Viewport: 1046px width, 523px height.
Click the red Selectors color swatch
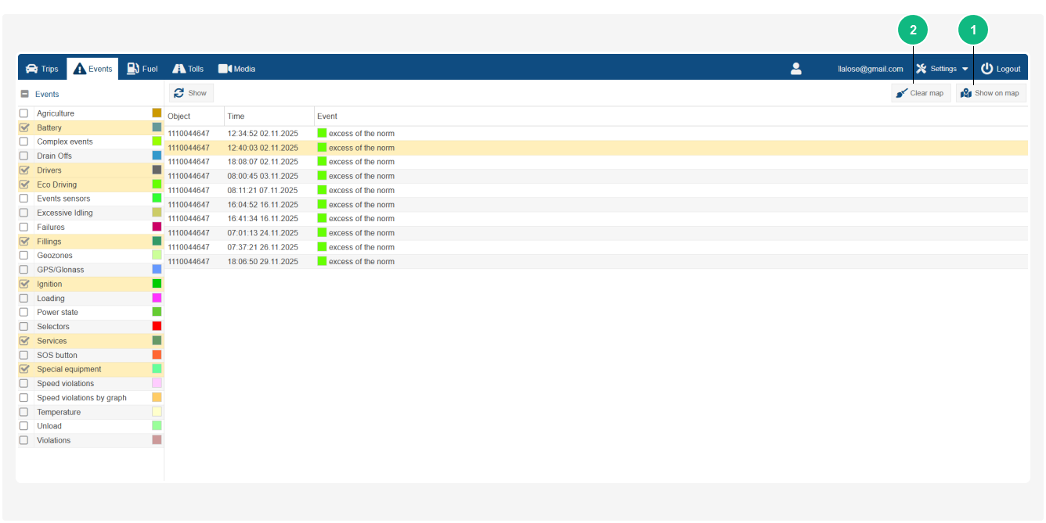(157, 326)
